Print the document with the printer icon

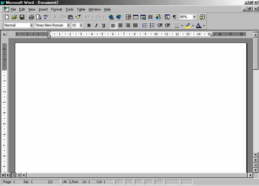tap(31, 17)
